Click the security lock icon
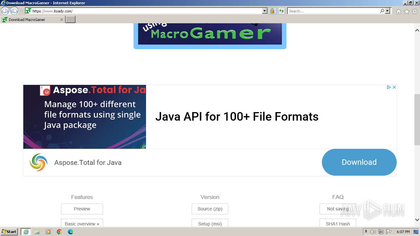Screen dimensions: 420x236 tap(272, 11)
